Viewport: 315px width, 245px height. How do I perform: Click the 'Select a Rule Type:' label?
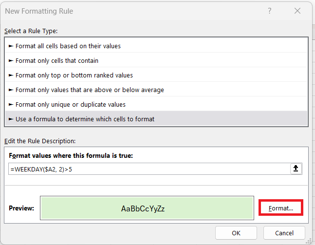[x=31, y=31]
